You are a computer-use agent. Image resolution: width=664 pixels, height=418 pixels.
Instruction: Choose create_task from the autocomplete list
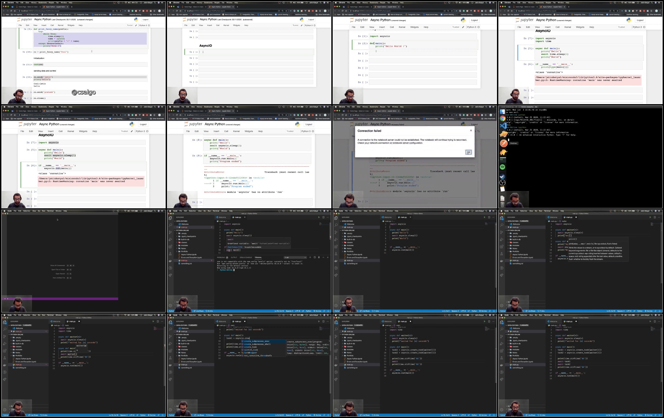264,347
